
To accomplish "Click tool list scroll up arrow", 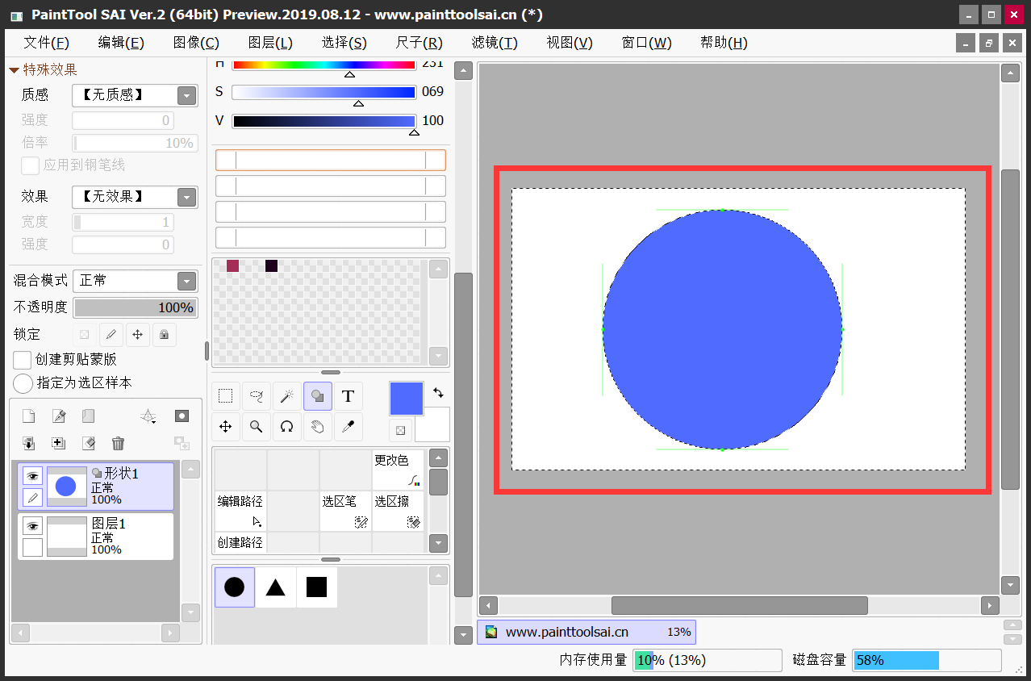I will click(438, 459).
